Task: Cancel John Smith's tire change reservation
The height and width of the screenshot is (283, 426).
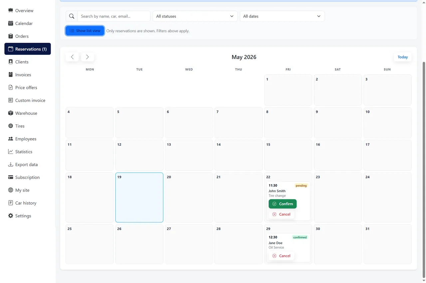Action: pos(282,214)
